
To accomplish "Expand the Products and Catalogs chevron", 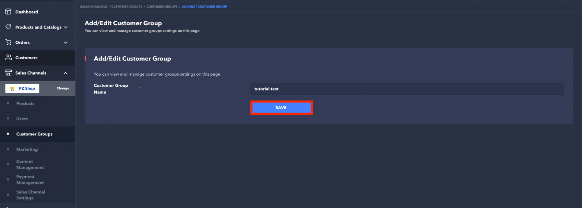I will point(66,27).
